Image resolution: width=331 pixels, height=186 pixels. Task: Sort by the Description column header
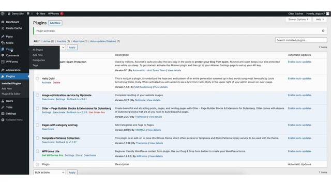click(x=122, y=55)
